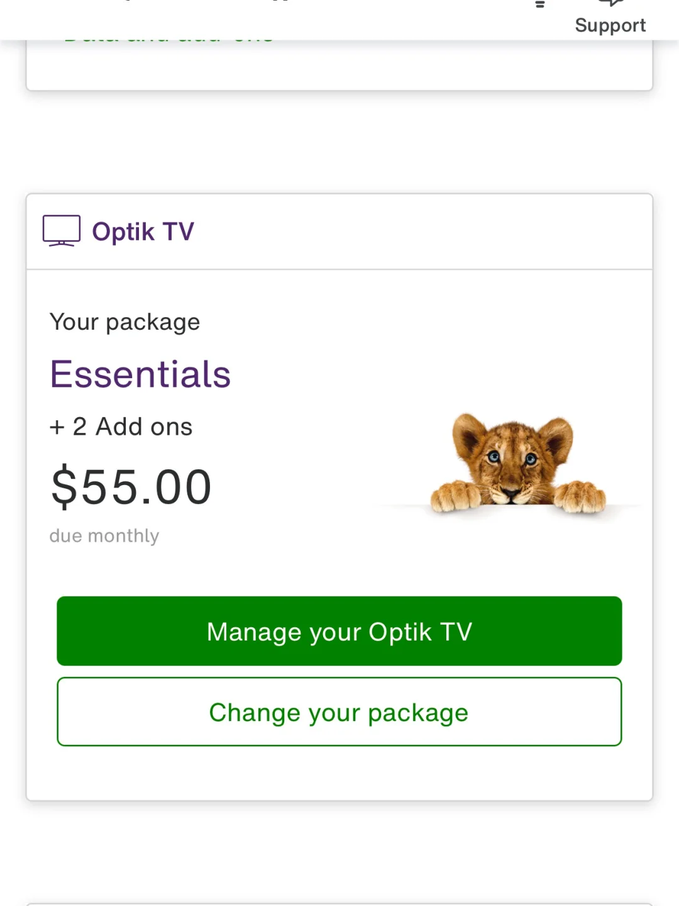This screenshot has height=906, width=679.
Task: Click the Support label text
Action: point(610,26)
